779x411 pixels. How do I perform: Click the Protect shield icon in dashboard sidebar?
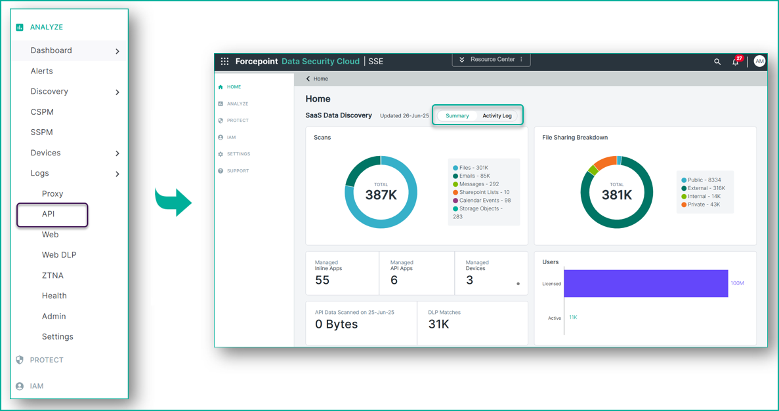(x=221, y=120)
